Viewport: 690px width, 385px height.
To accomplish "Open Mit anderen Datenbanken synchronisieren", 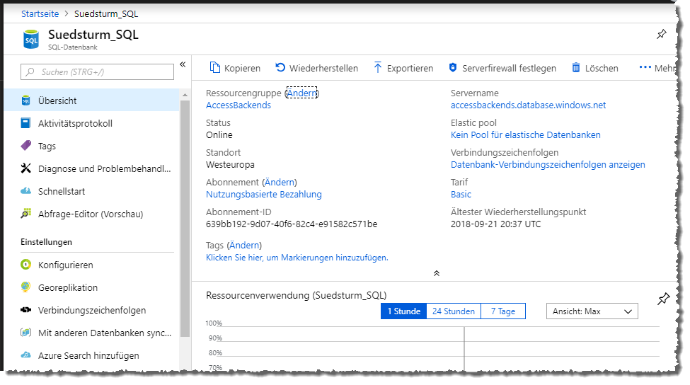I will point(91,333).
